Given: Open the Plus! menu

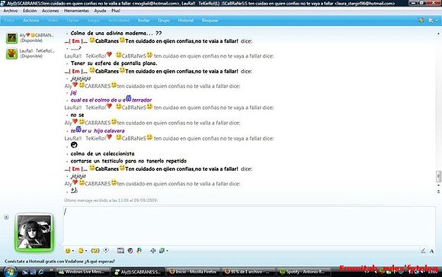Looking at the screenshot, I should [x=116, y=11].
